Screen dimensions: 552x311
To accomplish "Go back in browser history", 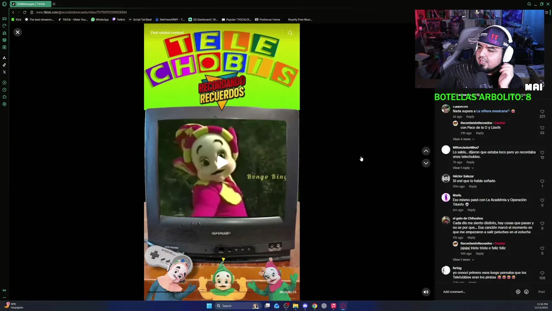I will (13, 12).
